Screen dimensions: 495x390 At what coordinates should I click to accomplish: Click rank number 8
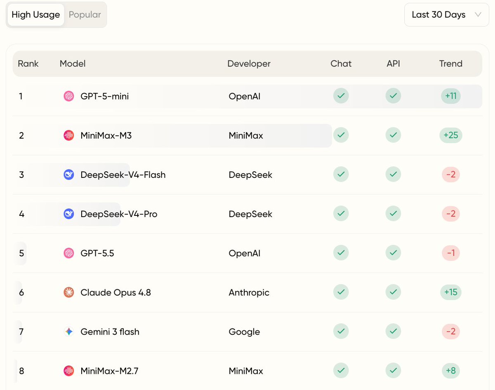(x=21, y=371)
